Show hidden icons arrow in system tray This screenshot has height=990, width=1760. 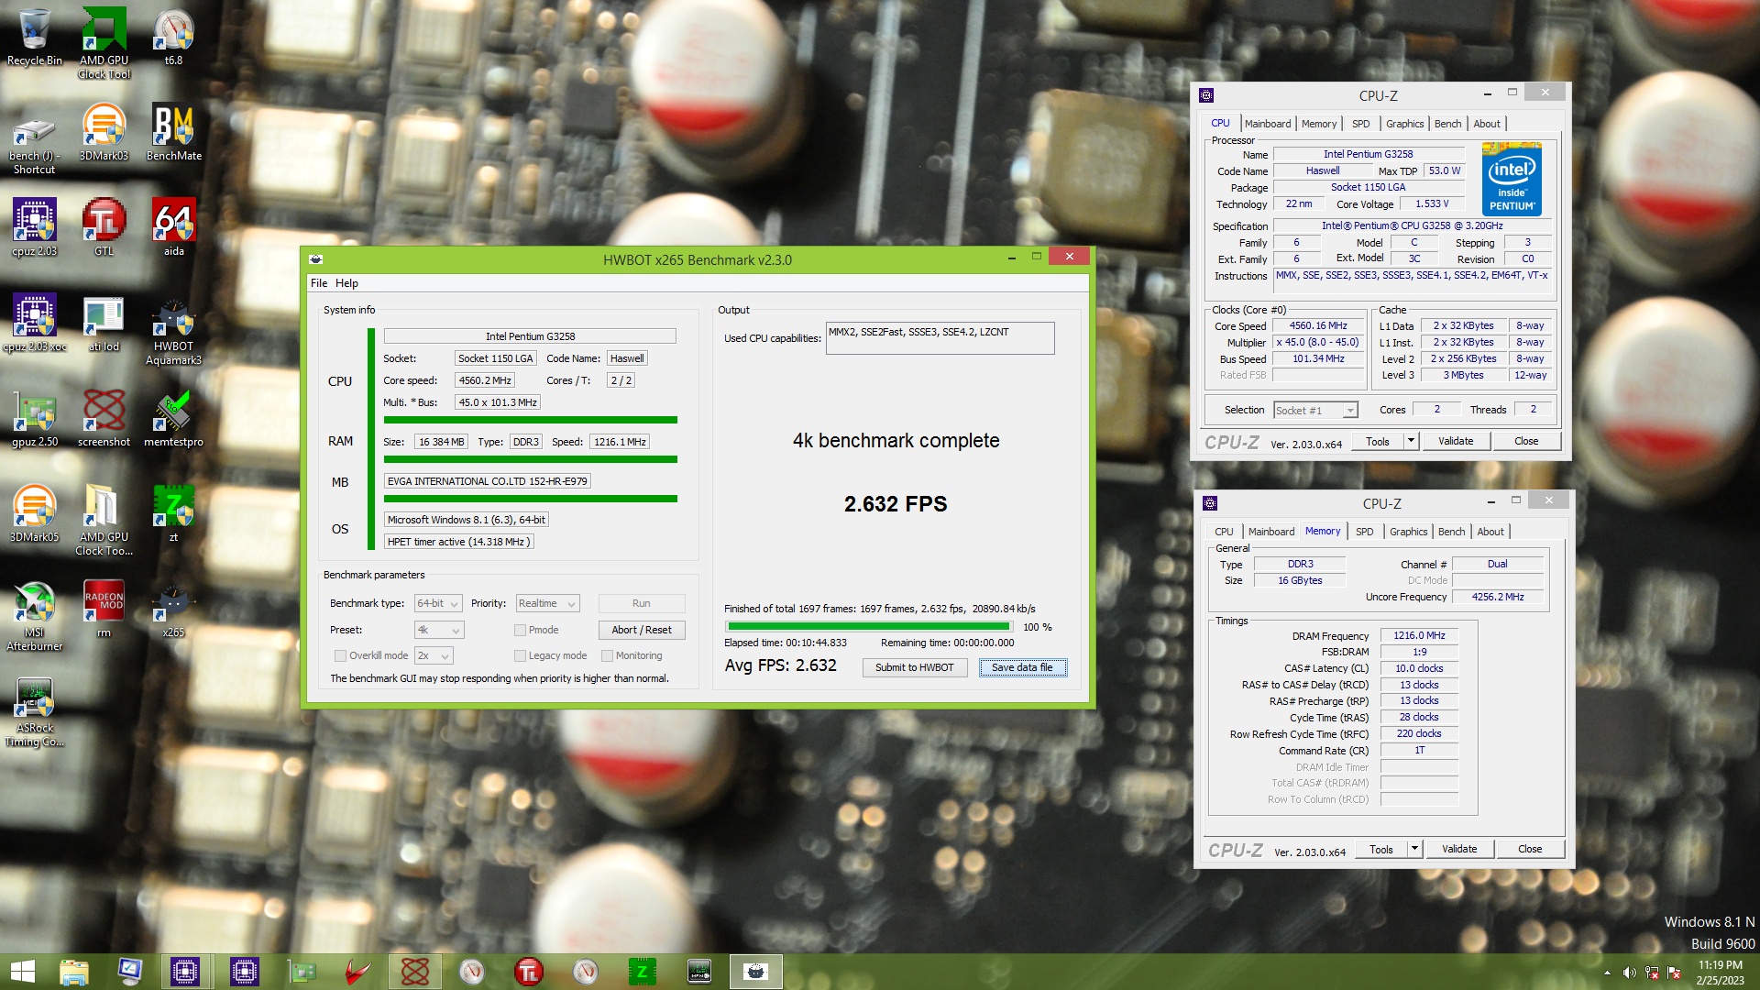[x=1606, y=973]
